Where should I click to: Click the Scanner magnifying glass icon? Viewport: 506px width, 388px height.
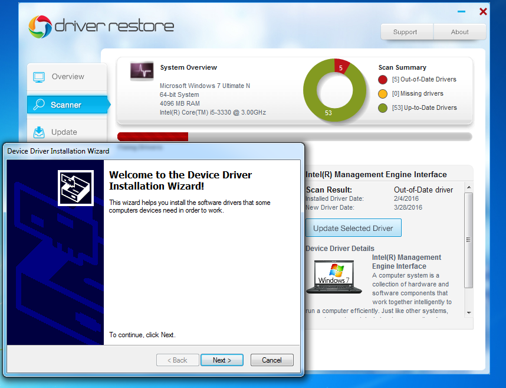[x=39, y=105]
